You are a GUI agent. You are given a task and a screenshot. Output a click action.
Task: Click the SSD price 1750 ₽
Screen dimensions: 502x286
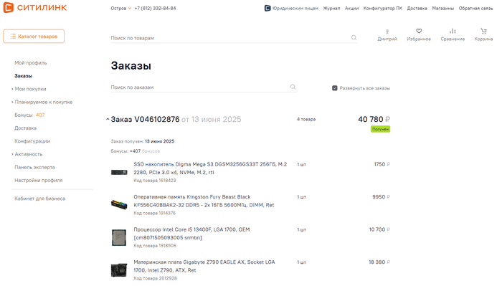pyautogui.click(x=382, y=164)
